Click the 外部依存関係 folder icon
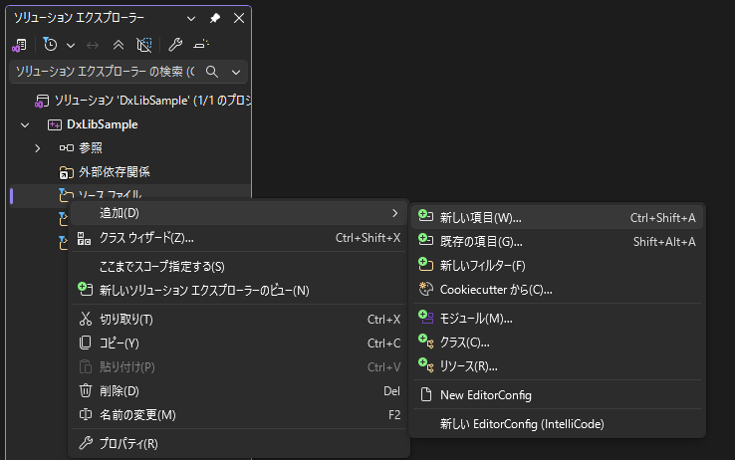Viewport: 735px width, 460px height. (x=66, y=172)
